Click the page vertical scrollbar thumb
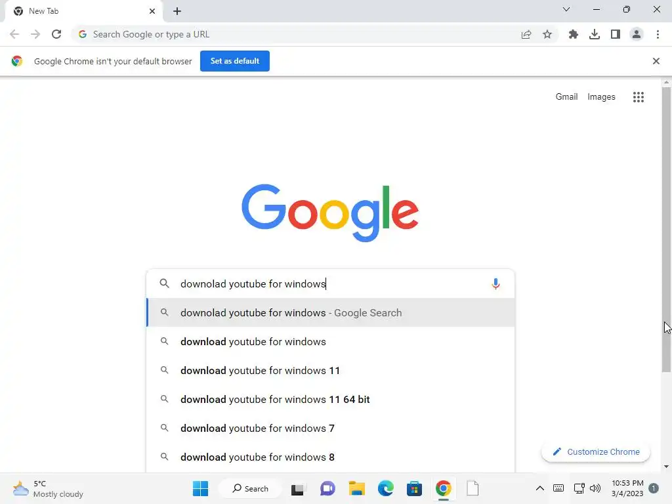The image size is (672, 504). [x=666, y=229]
